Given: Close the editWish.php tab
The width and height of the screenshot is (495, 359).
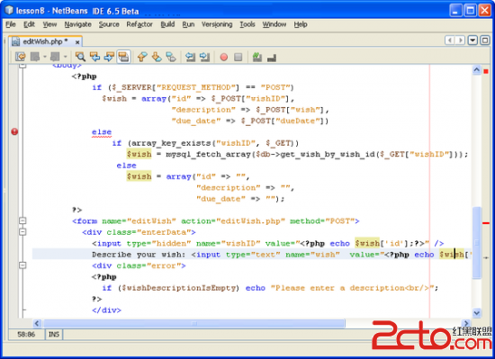Looking at the screenshot, I should tap(77, 42).
